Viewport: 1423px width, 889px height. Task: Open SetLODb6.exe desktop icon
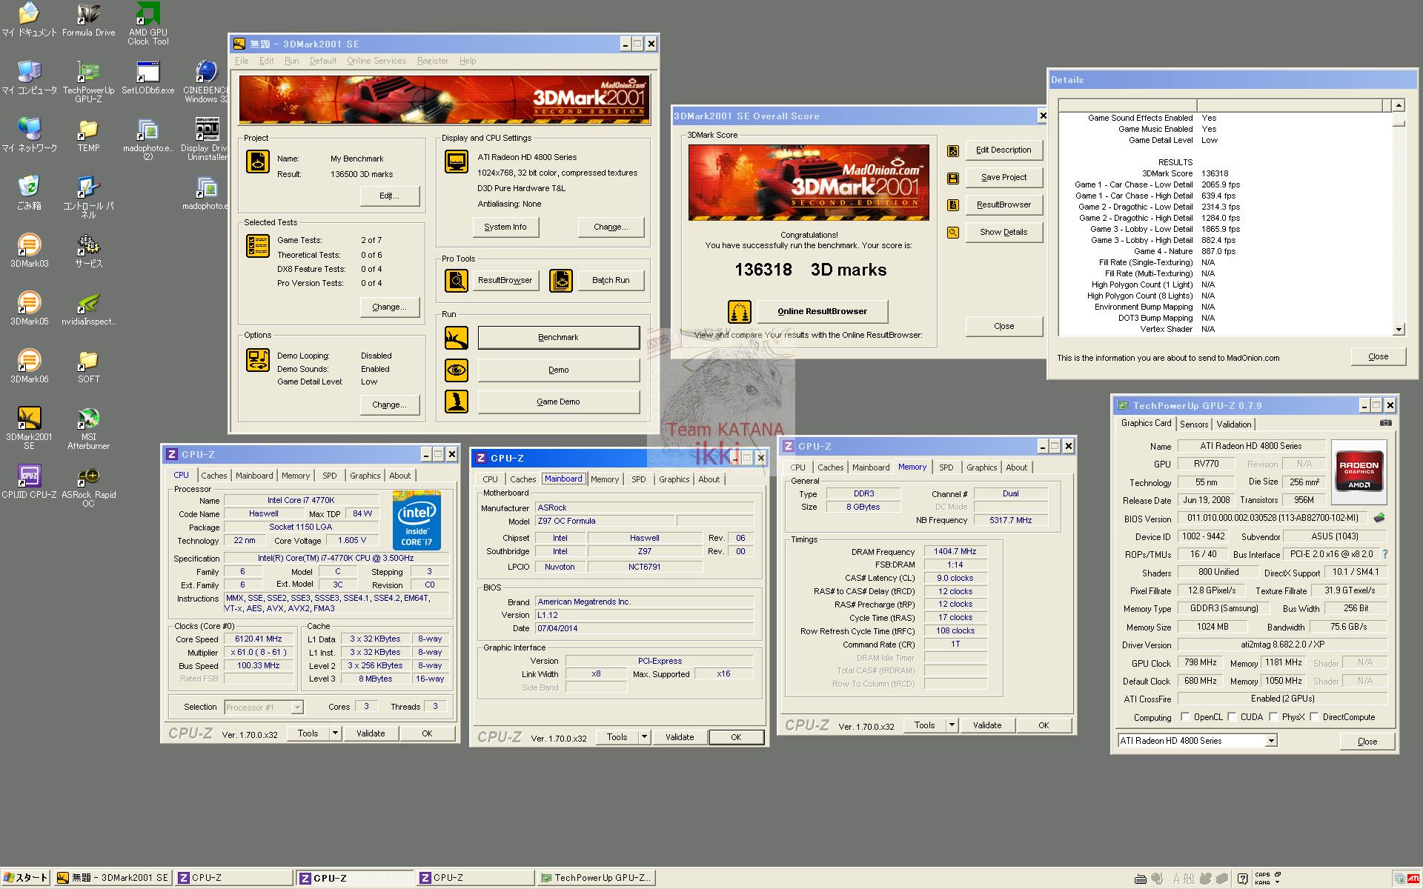[x=148, y=78]
